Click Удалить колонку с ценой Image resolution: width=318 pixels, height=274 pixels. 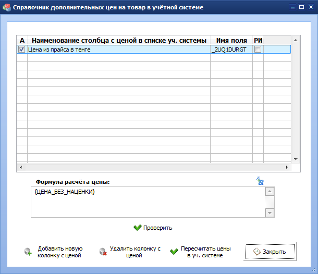click(x=130, y=252)
